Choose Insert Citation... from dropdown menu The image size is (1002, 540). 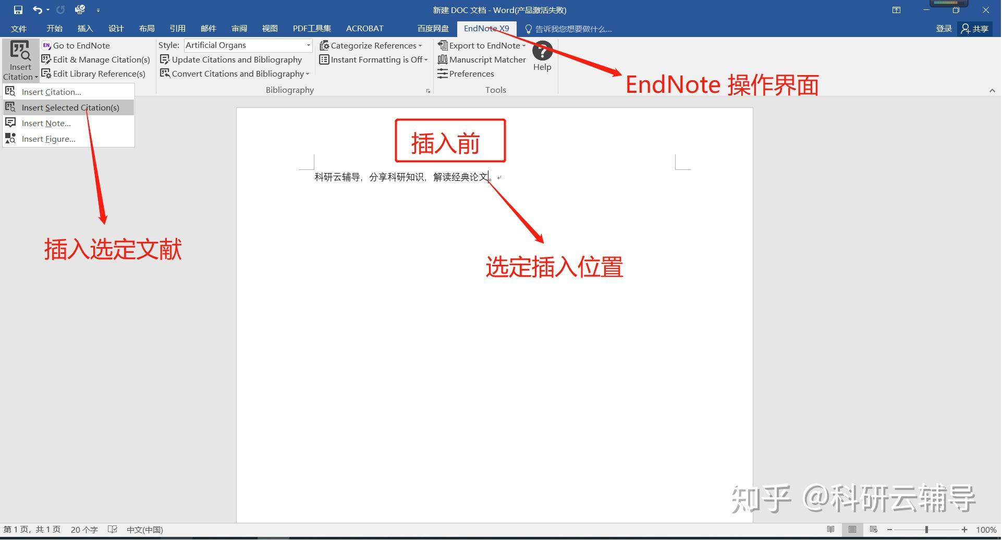coord(68,92)
